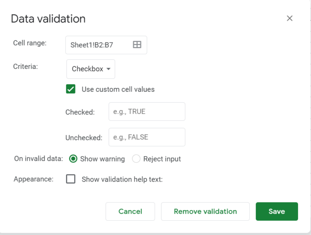Close the Data validation dialog with X
311x235 pixels.
click(x=290, y=18)
